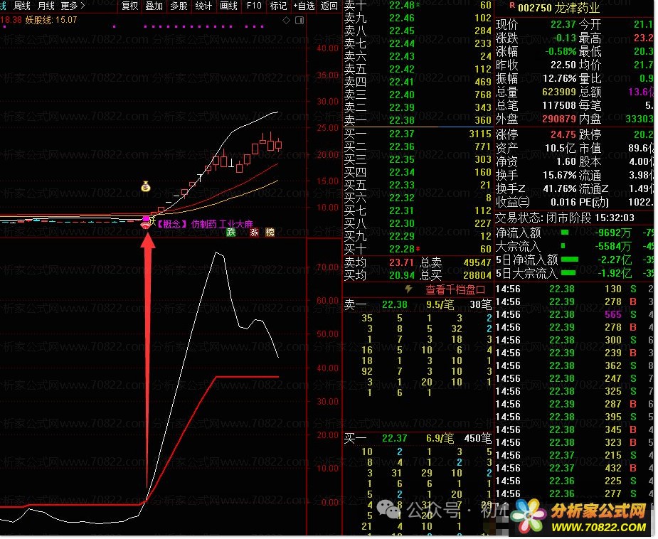Click the 振幅 value 12.76%
Screen dimensions: 658x539
coord(559,78)
